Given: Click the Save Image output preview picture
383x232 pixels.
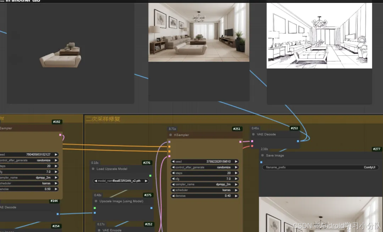Looking at the screenshot, I should tap(321, 214).
